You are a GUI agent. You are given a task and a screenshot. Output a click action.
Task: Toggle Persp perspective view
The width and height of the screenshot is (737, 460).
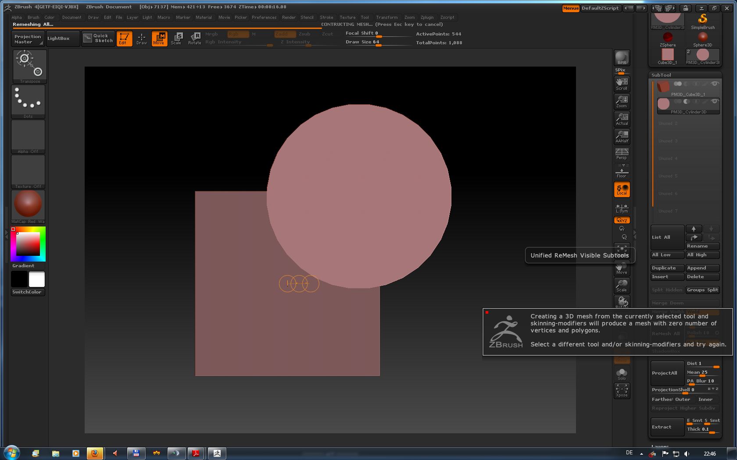point(622,154)
